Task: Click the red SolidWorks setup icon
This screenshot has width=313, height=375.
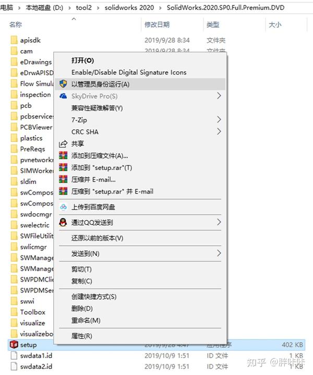Action: pyautogui.click(x=14, y=345)
